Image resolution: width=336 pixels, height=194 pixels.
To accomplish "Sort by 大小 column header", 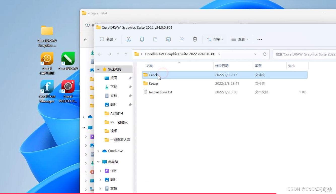I will click(291, 66).
